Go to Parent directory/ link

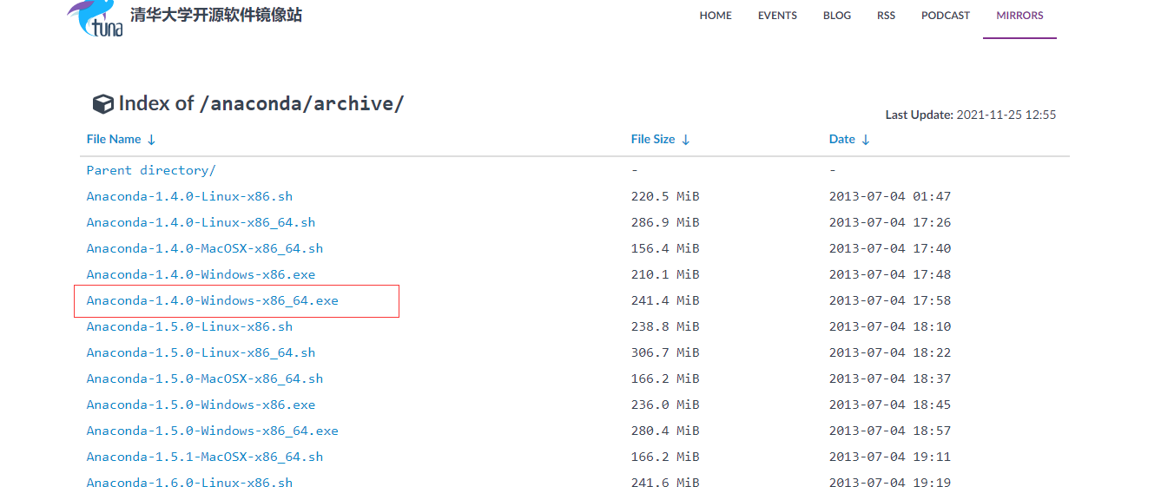pos(151,170)
